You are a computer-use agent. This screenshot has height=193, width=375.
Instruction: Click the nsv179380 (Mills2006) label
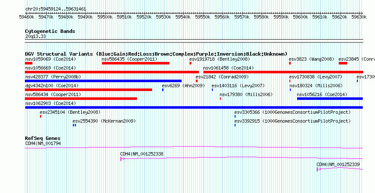[x=246, y=94]
